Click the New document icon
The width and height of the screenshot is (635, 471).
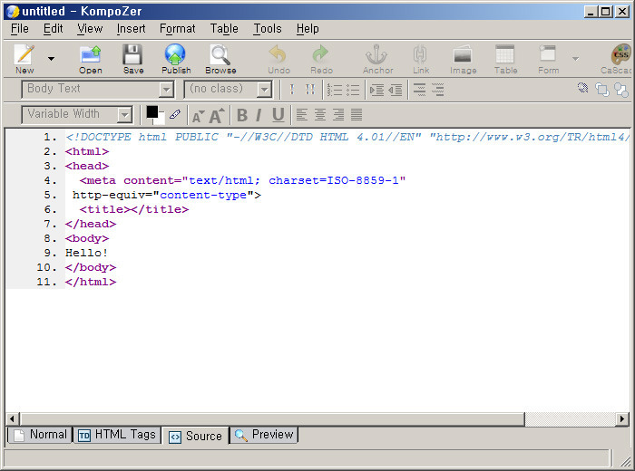[x=24, y=54]
